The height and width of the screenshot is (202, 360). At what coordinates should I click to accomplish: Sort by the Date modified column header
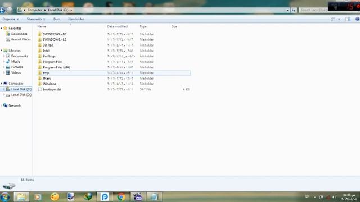[118, 26]
